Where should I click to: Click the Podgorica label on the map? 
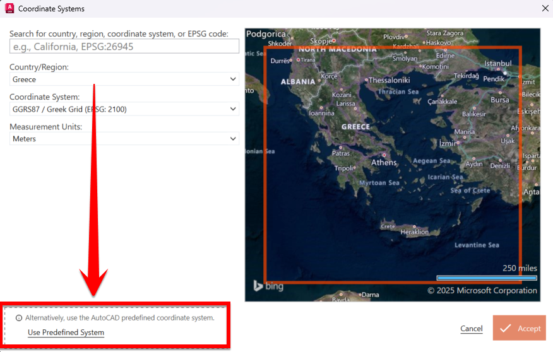[266, 34]
